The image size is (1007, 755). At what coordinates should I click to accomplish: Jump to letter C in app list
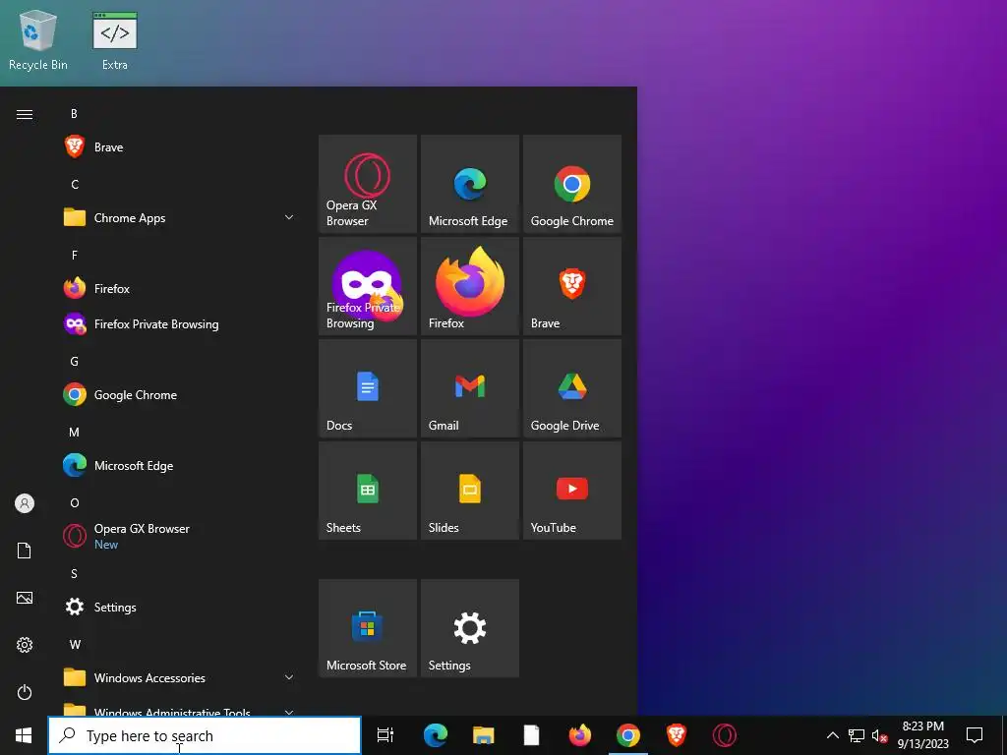point(75,184)
